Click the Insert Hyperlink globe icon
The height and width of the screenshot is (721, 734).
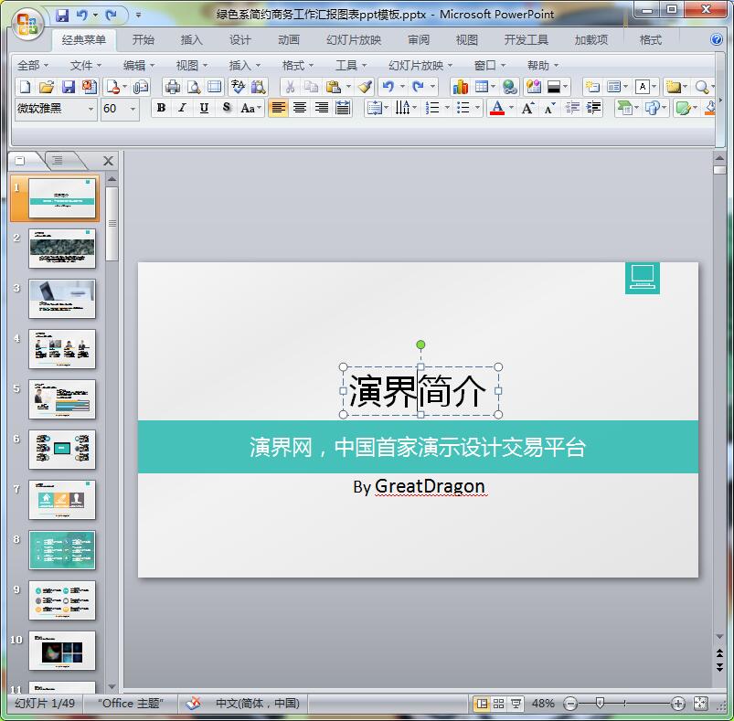(509, 87)
